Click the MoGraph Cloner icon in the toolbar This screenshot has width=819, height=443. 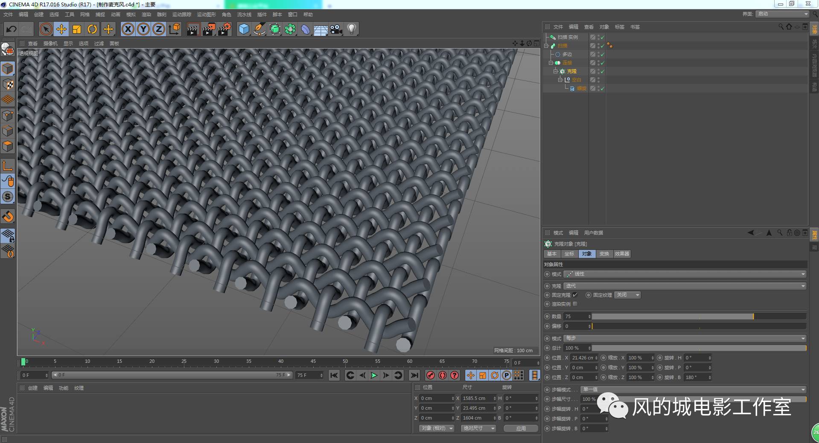(x=291, y=29)
